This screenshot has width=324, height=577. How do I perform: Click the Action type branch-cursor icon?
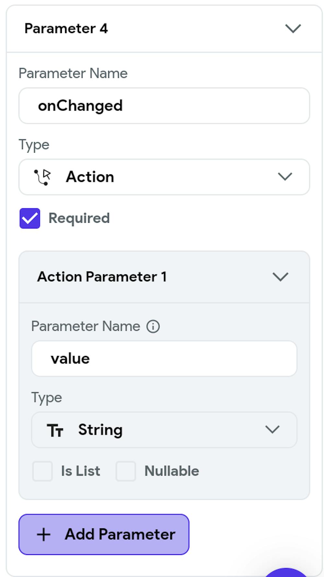42,177
